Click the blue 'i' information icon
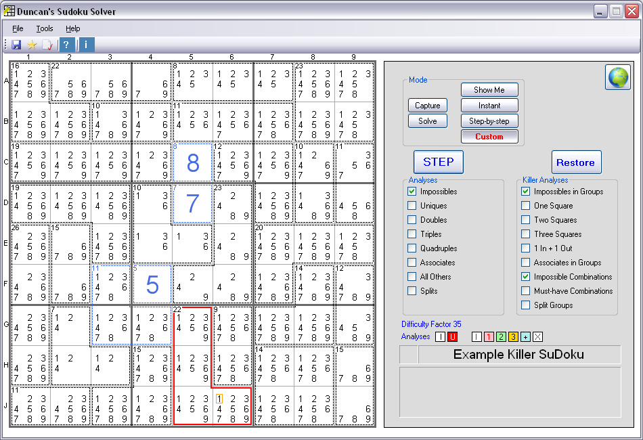 pos(86,45)
